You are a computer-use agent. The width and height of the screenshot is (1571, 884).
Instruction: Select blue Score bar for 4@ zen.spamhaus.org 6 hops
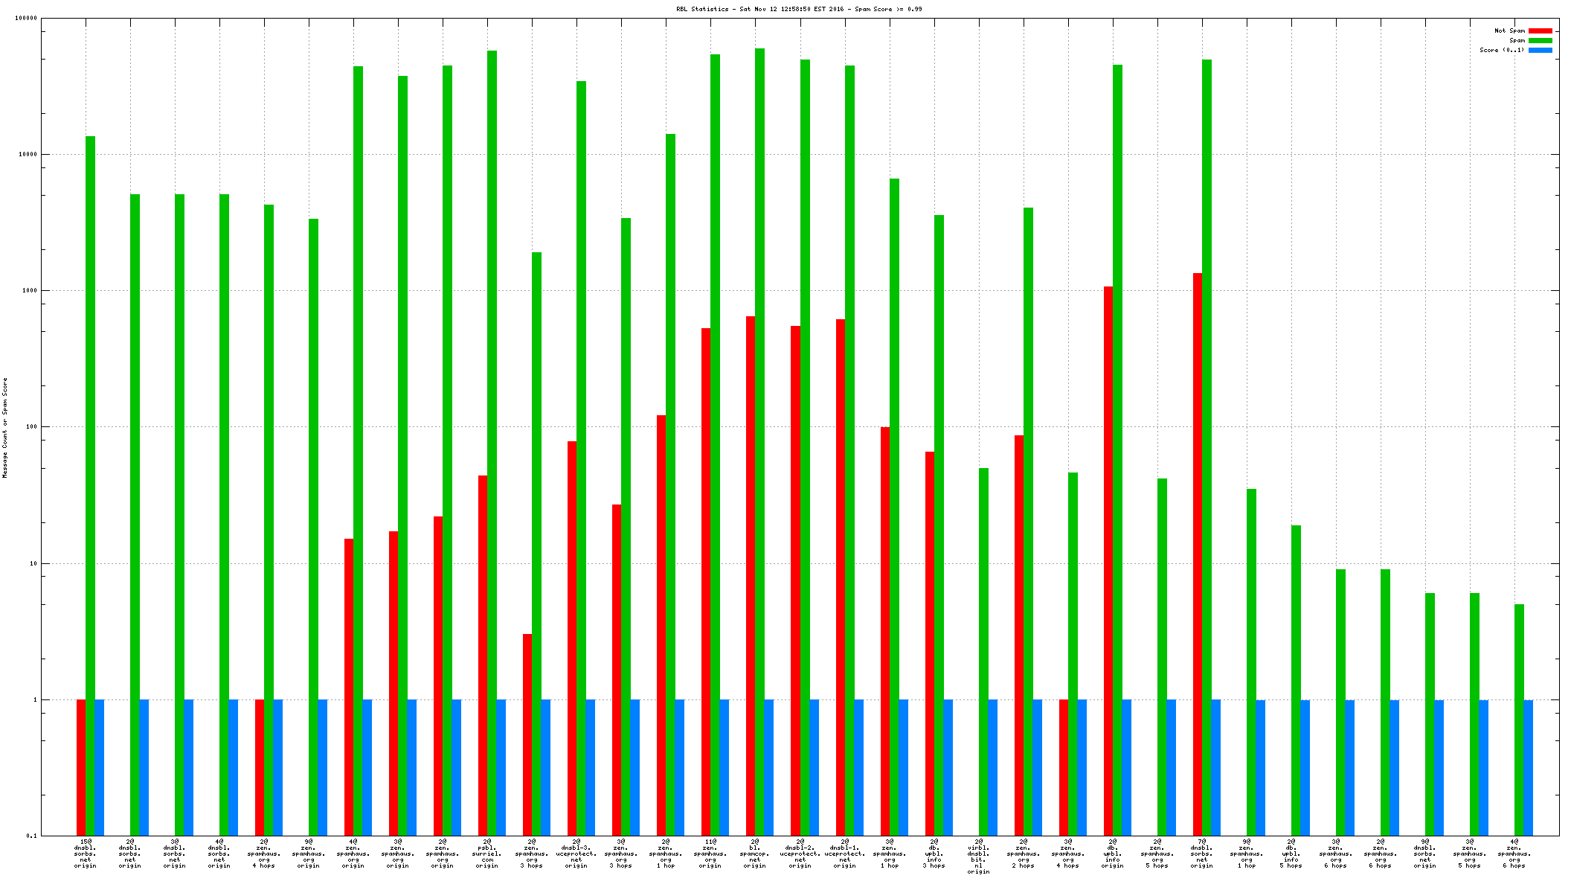click(1529, 766)
